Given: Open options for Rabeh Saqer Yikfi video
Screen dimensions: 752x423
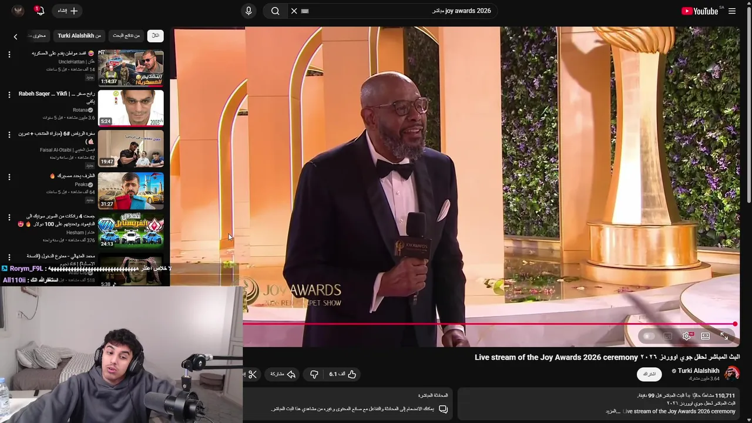Looking at the screenshot, I should (9, 95).
